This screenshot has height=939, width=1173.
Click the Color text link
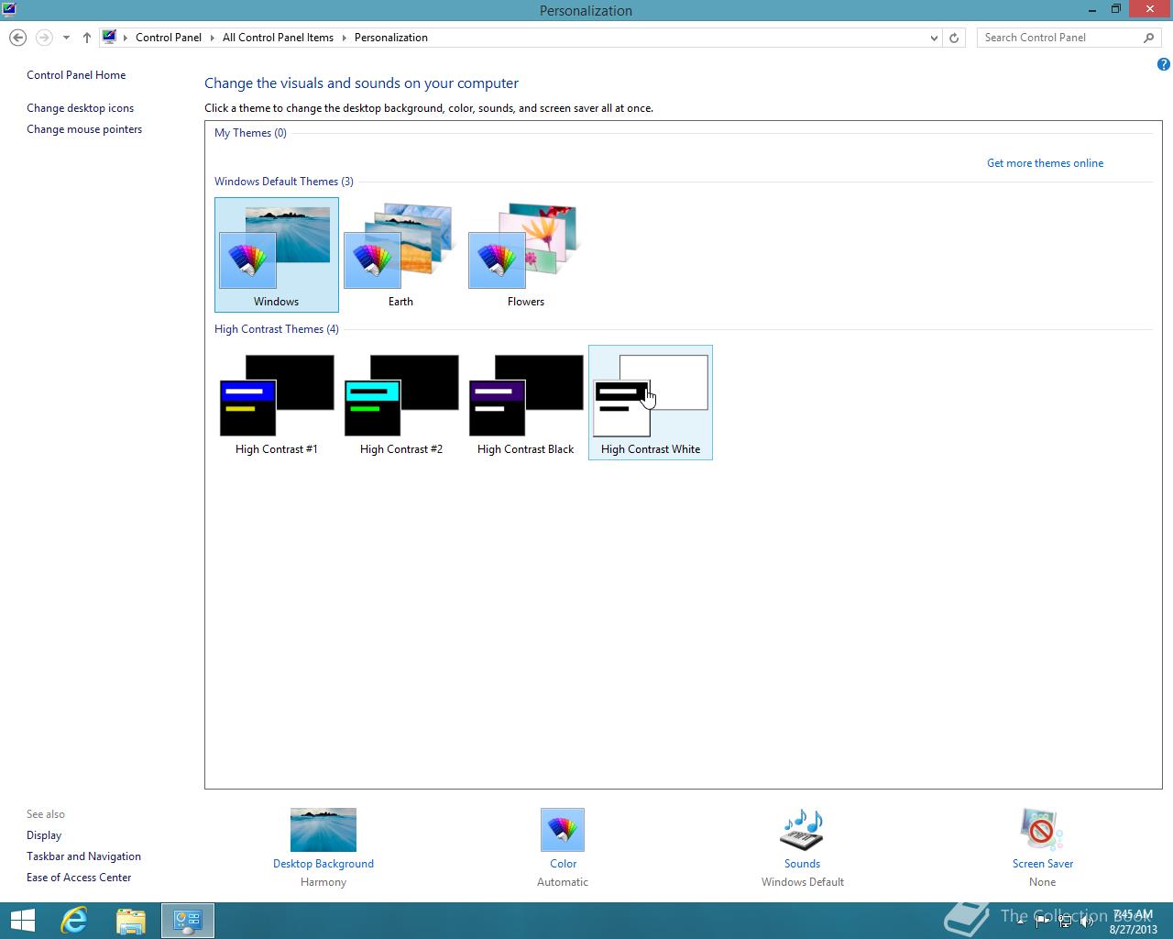click(563, 864)
